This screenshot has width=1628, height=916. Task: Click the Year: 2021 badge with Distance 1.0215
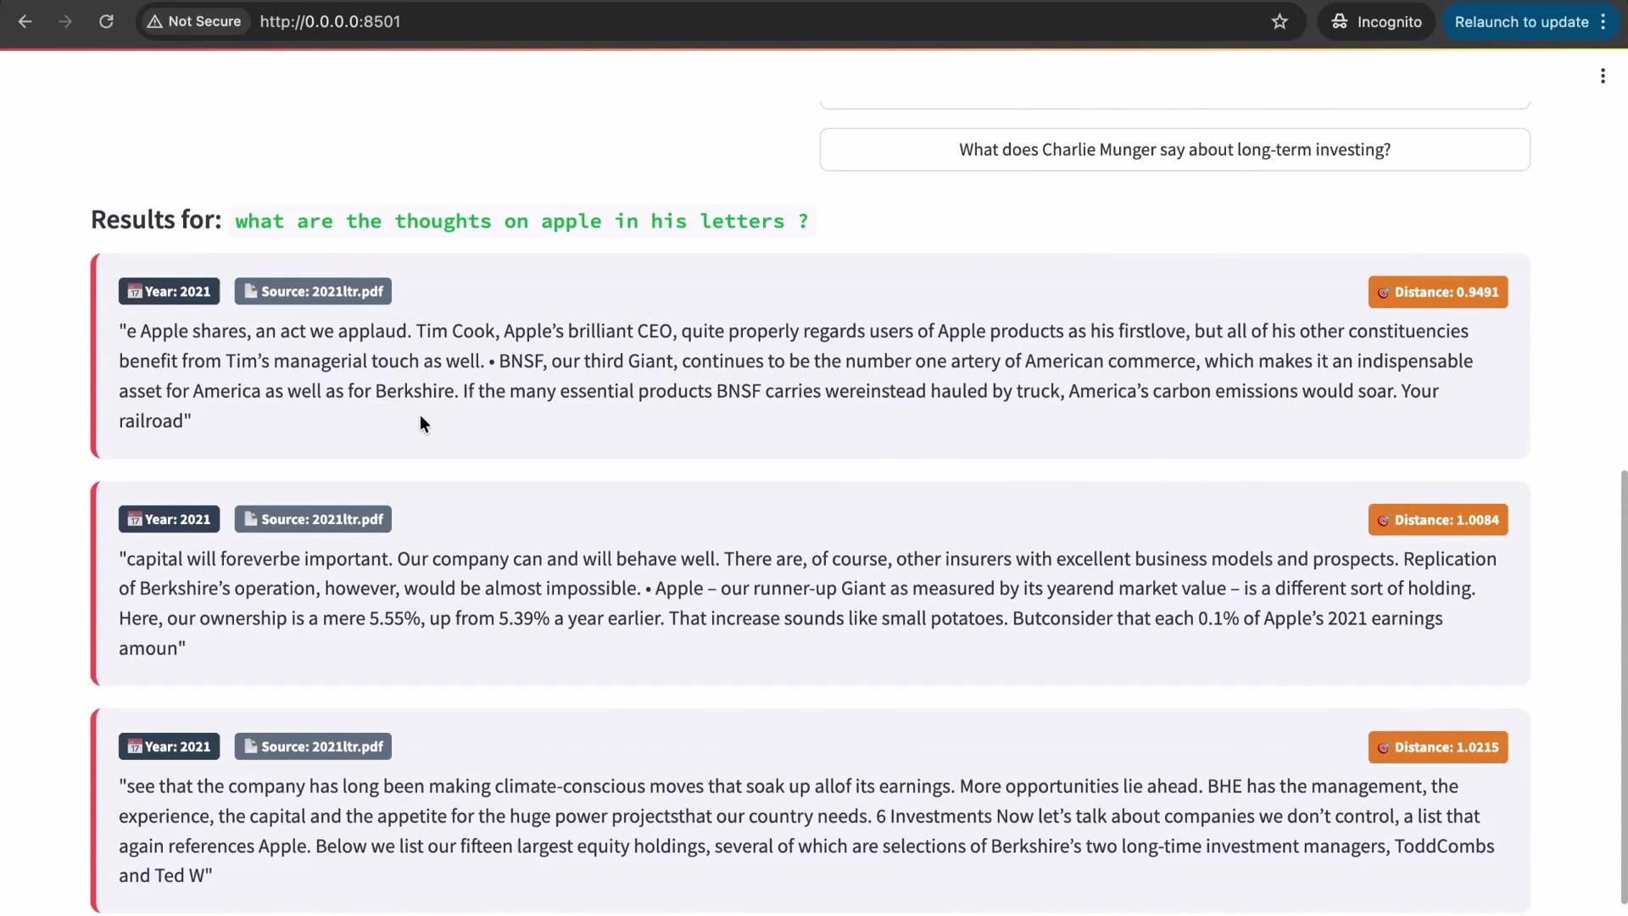[x=169, y=746]
